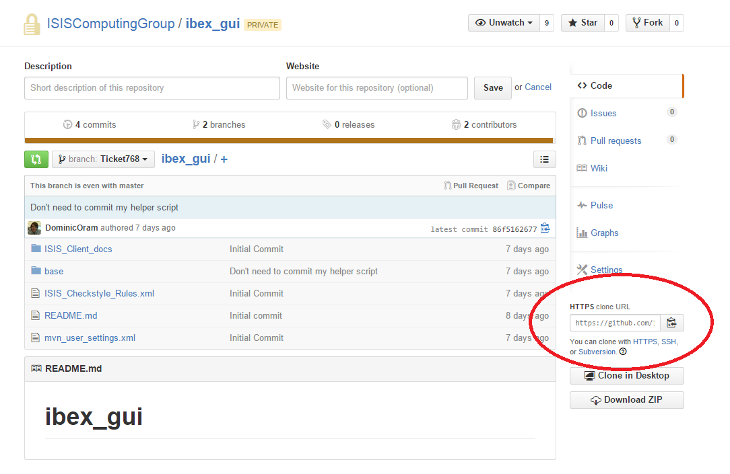Open the mvn_user_settings.xml file
730x474 pixels.
pos(90,338)
